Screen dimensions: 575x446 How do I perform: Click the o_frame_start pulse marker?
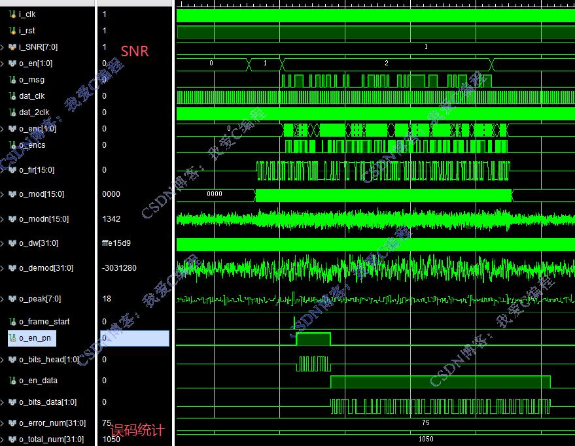tap(294, 322)
